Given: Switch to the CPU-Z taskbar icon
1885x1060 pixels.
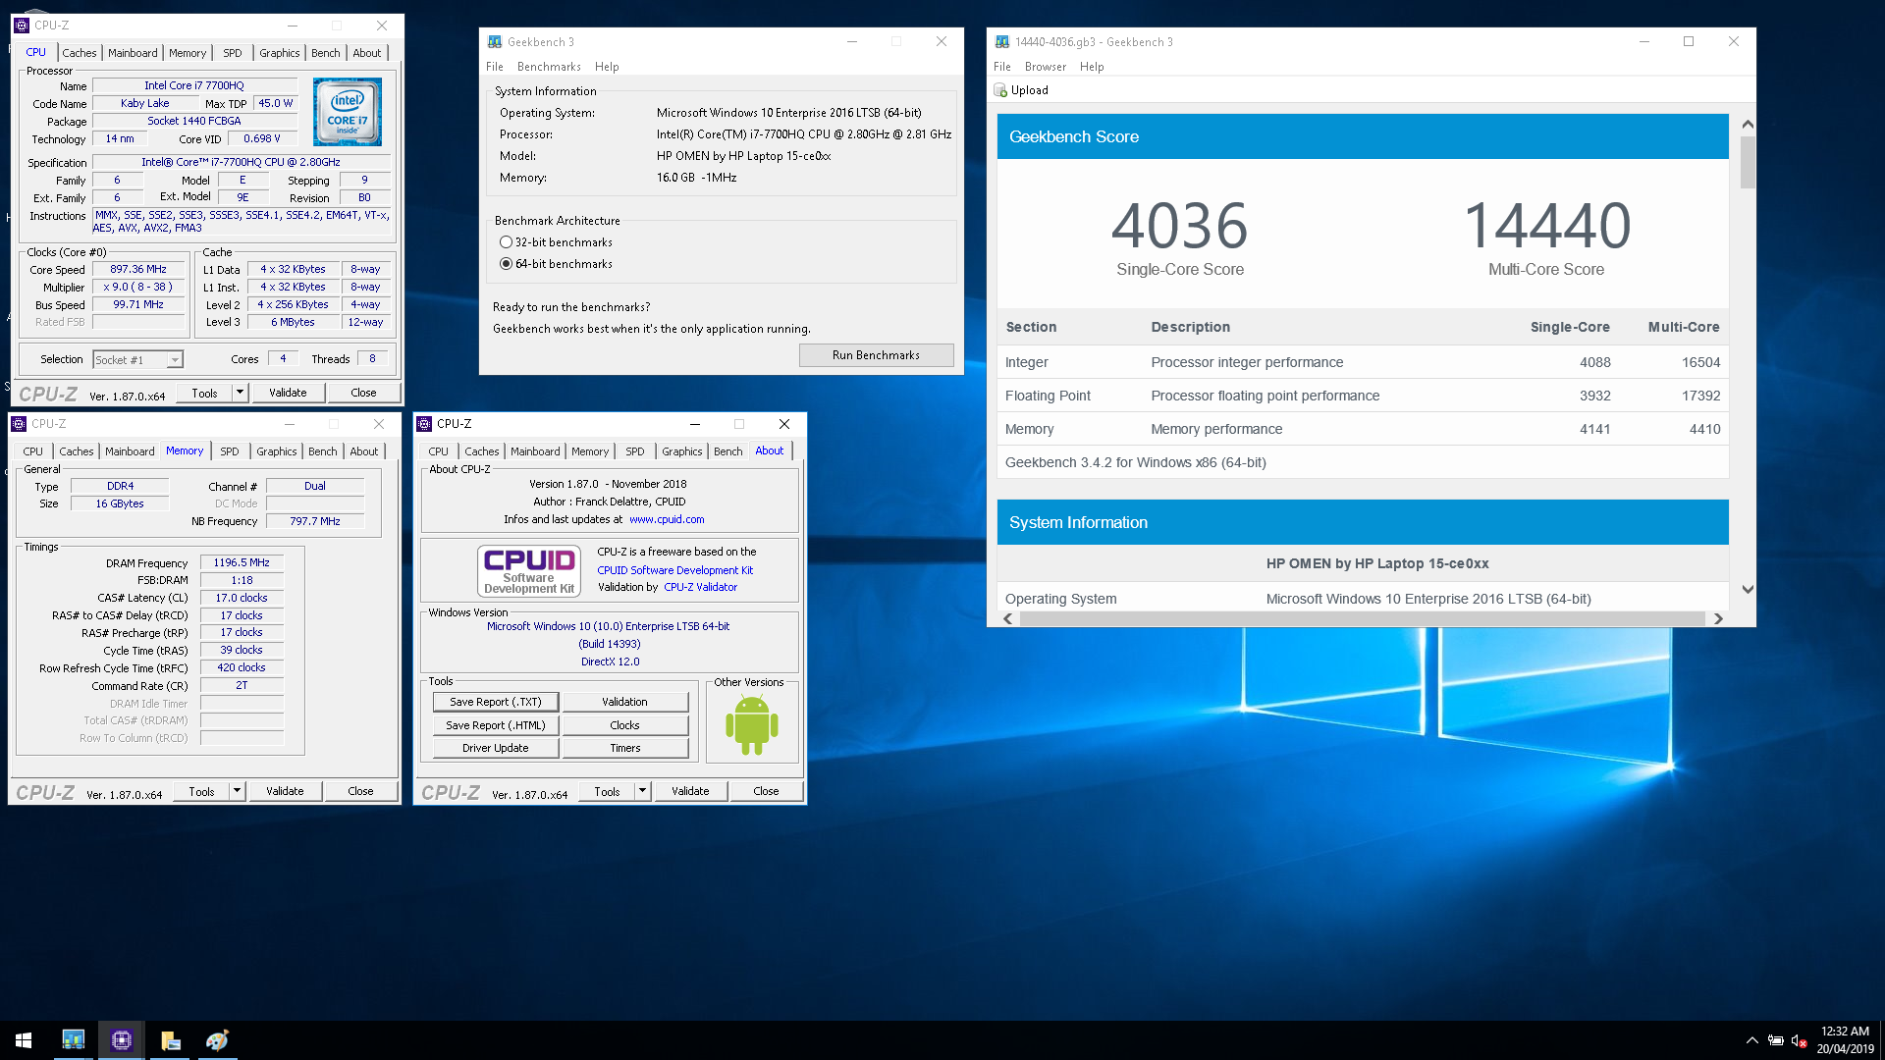Looking at the screenshot, I should tap(122, 1040).
